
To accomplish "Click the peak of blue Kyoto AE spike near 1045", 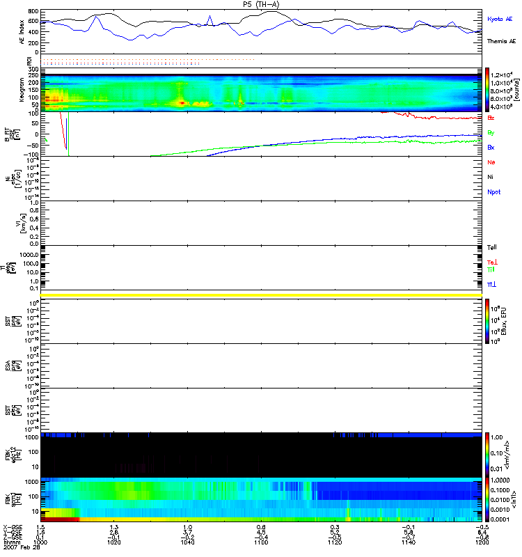I will 209,16.
